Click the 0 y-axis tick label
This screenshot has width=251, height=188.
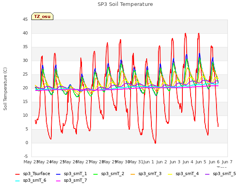click(x=27, y=143)
